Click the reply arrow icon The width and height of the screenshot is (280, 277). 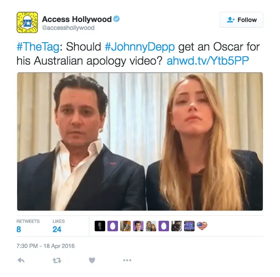pyautogui.click(x=21, y=260)
